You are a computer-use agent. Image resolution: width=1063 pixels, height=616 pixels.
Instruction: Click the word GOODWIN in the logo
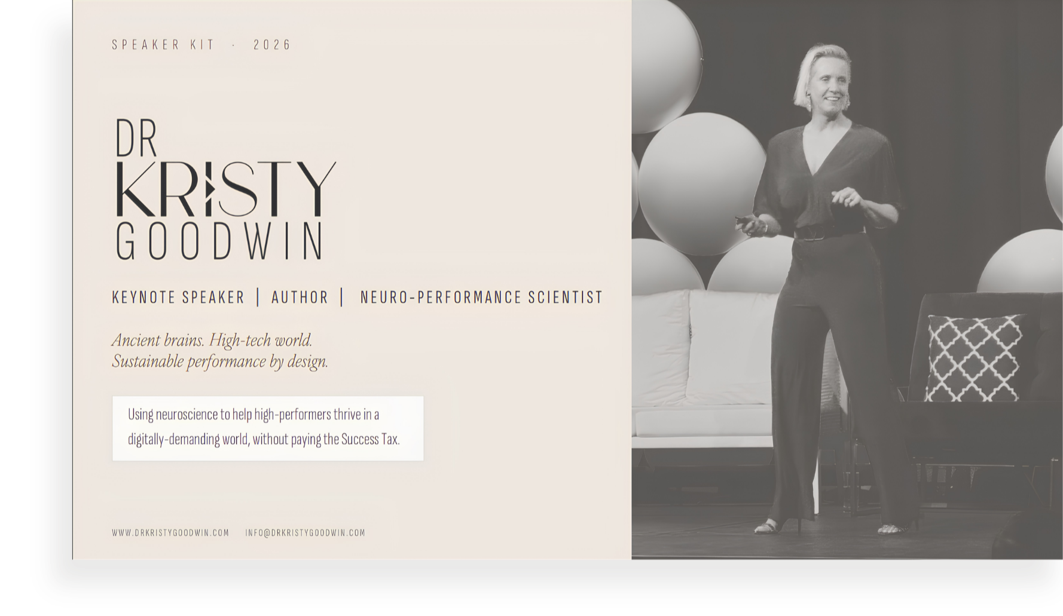tap(220, 241)
